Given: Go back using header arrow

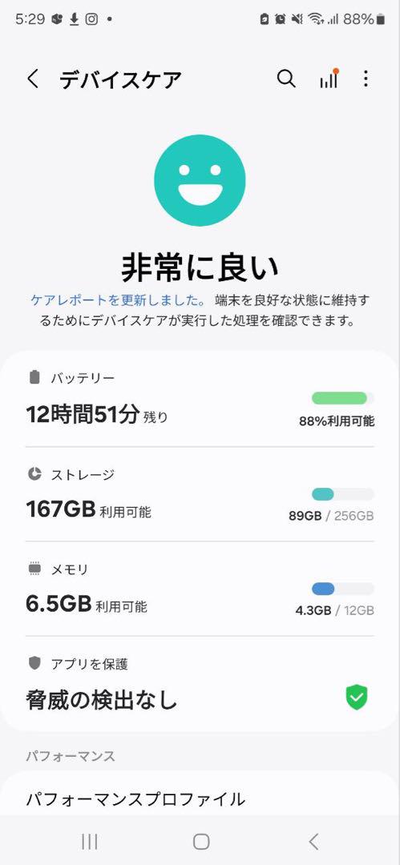Looking at the screenshot, I should (33, 78).
